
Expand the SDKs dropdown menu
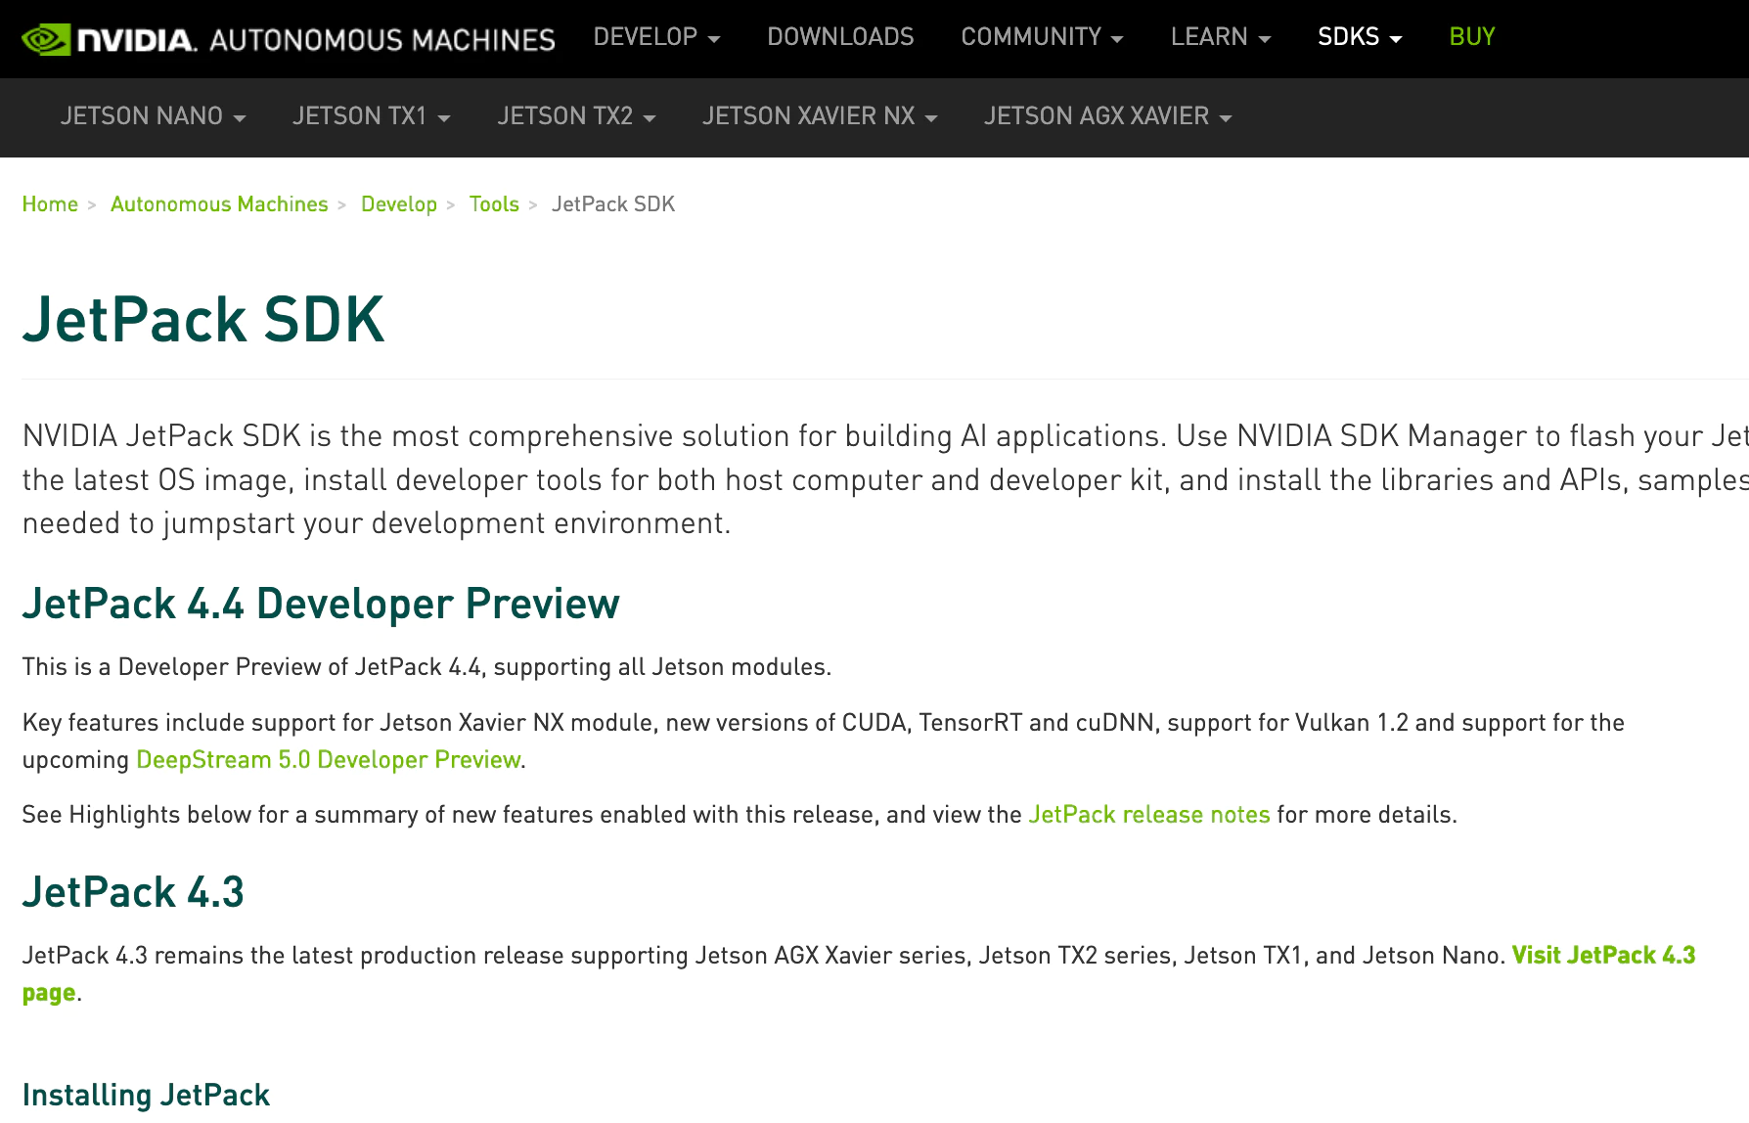pos(1360,37)
